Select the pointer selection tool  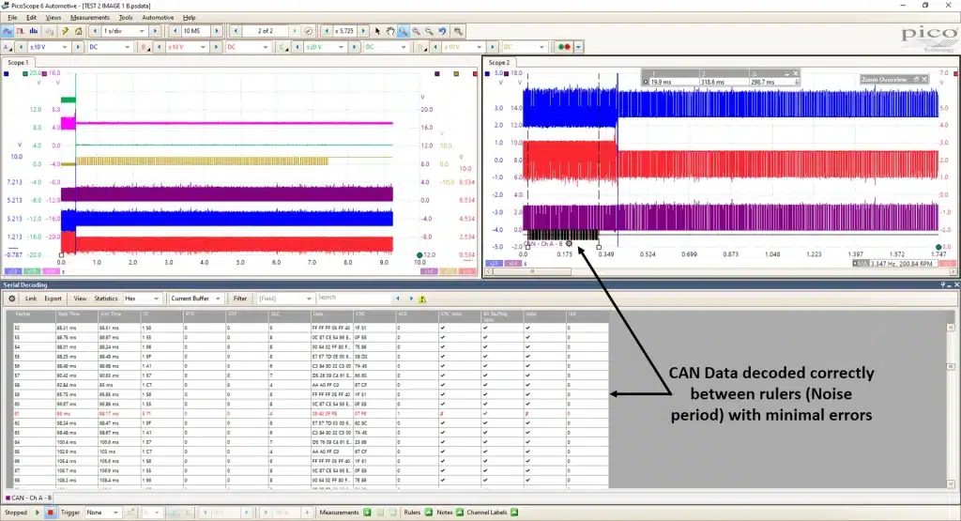click(x=377, y=31)
